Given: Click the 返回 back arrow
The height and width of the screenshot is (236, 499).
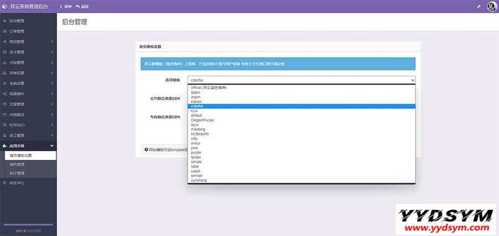Looking at the screenshot, I should point(77,6).
